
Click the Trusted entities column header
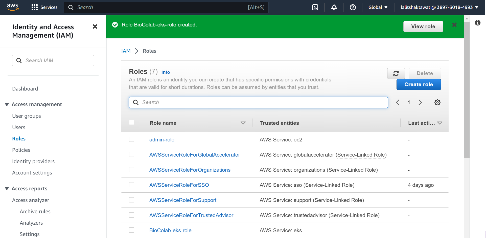pos(280,123)
